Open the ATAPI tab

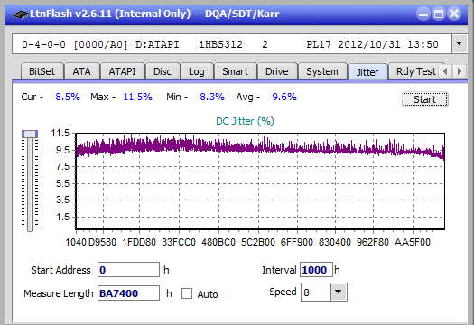(x=122, y=71)
